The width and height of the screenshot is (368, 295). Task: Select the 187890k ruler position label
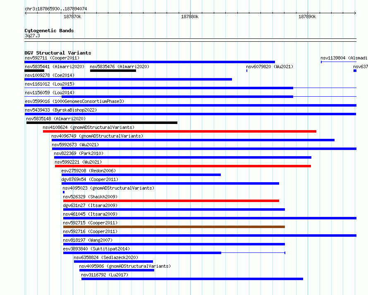(307, 17)
